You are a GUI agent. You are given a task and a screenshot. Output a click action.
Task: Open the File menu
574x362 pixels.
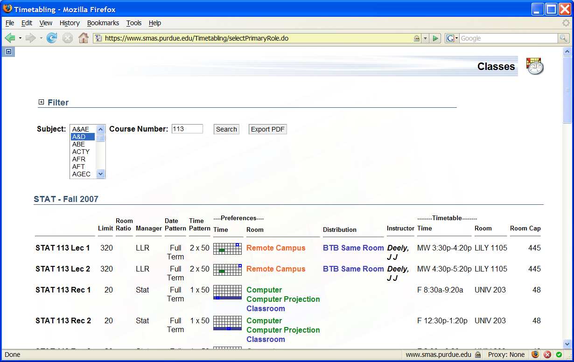[10, 23]
